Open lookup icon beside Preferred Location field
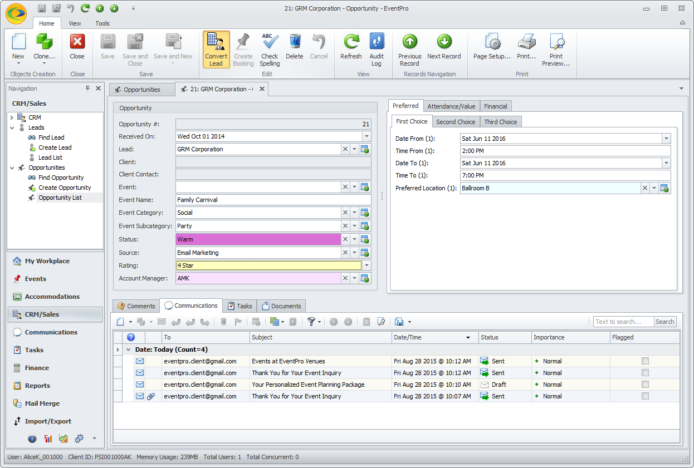Viewport: 694px width, 468px height. [664, 188]
